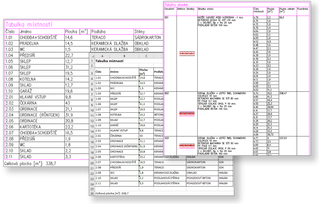The image size is (319, 204).
Task: Select the 'Jméno' header cell in spreadsheet
Action: pos(114,72)
